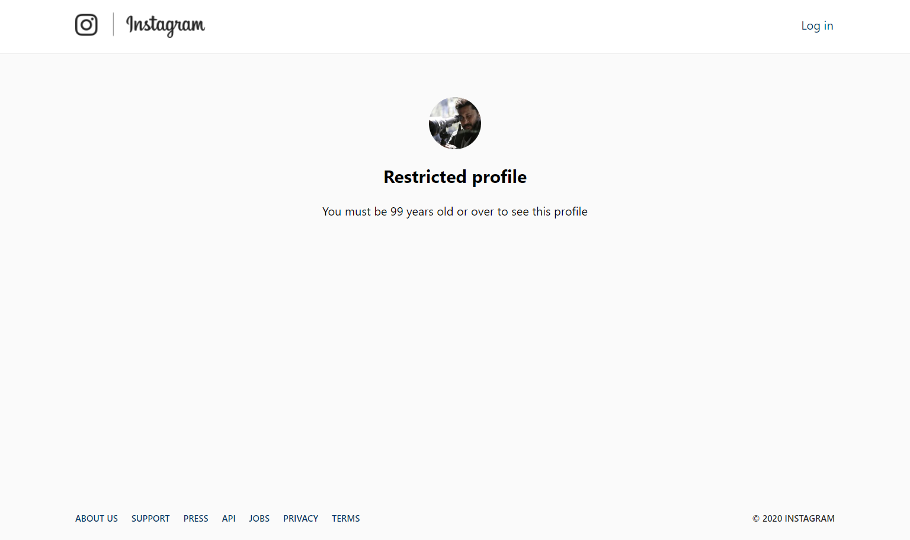Click the restricted profile's avatar picture
The image size is (910, 540).
[455, 123]
